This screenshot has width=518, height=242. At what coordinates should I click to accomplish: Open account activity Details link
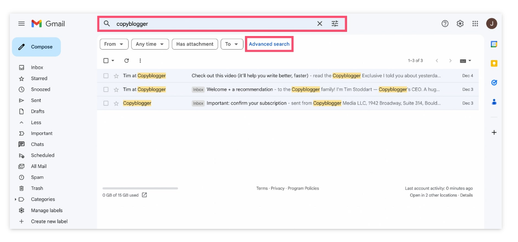click(x=466, y=195)
